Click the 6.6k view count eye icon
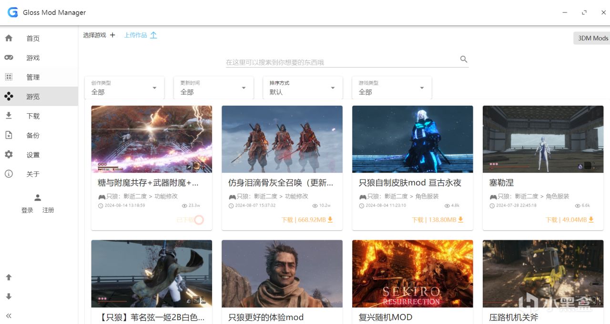This screenshot has height=324, width=610. [578, 206]
